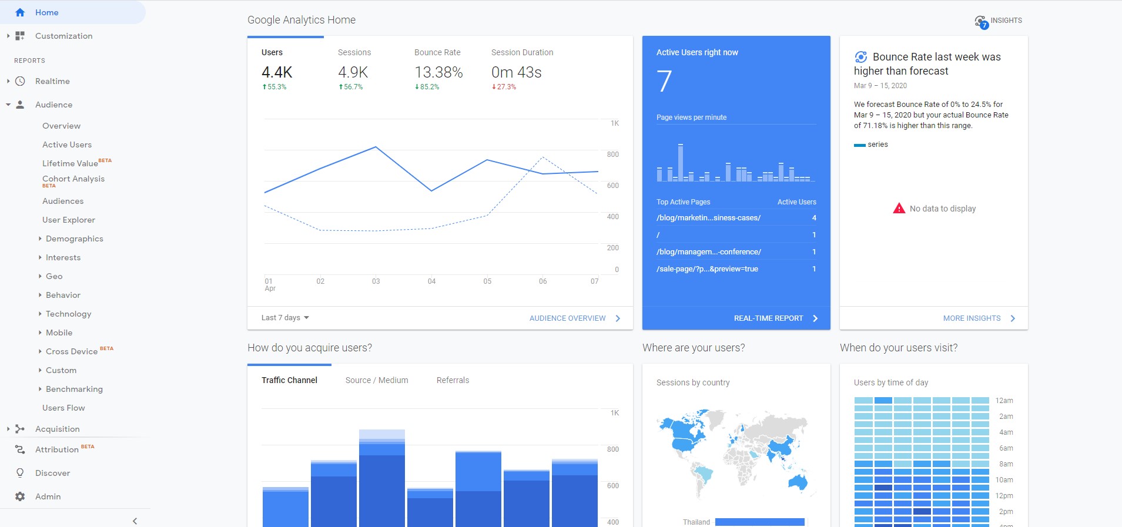The height and width of the screenshot is (527, 1122).
Task: Expand the Mobile submenu
Action: pos(40,333)
